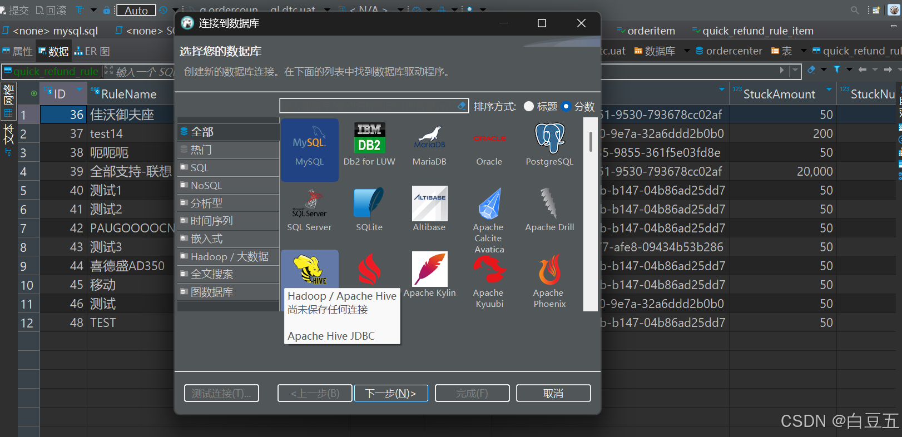
Task: Click the transaction mode icon after 回滚
Action: (x=79, y=10)
